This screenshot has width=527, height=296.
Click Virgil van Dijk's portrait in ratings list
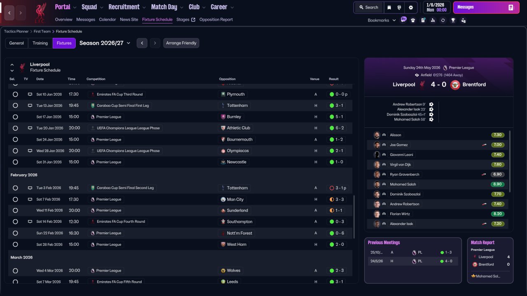click(x=377, y=164)
